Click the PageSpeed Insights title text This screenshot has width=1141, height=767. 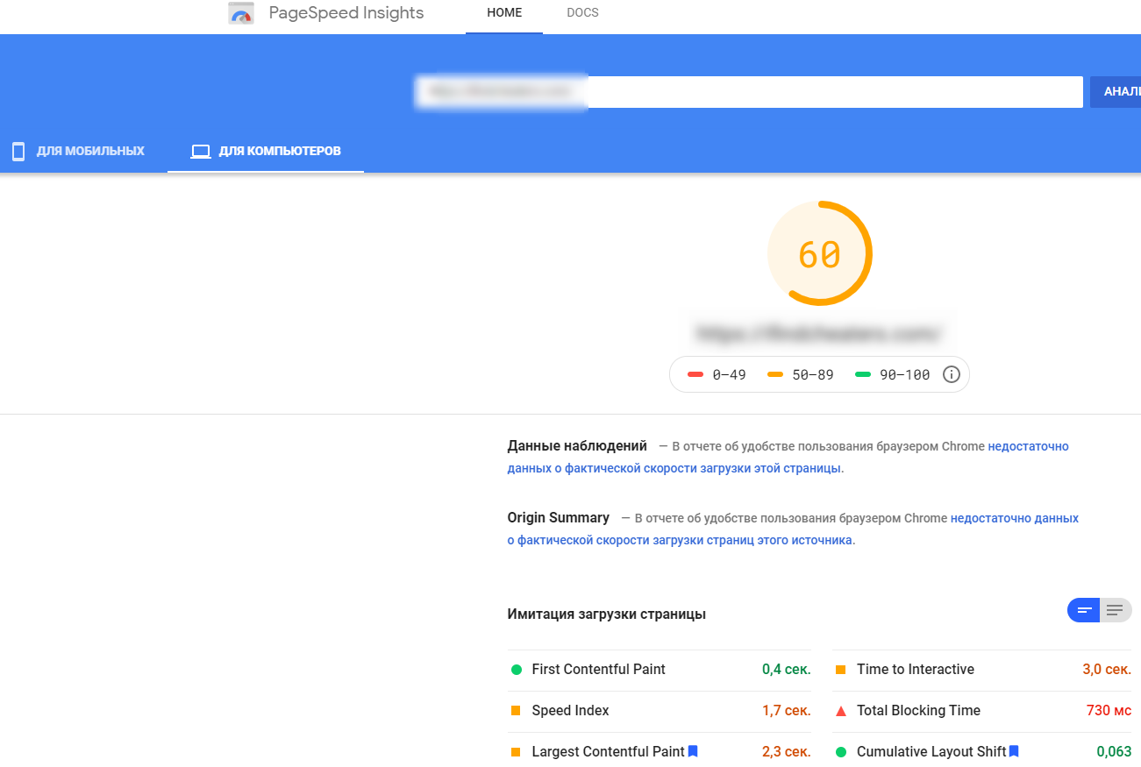(346, 13)
